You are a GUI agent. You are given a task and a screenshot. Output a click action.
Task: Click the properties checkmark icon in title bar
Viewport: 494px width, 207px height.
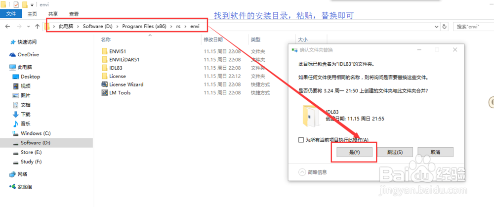(x=16, y=5)
